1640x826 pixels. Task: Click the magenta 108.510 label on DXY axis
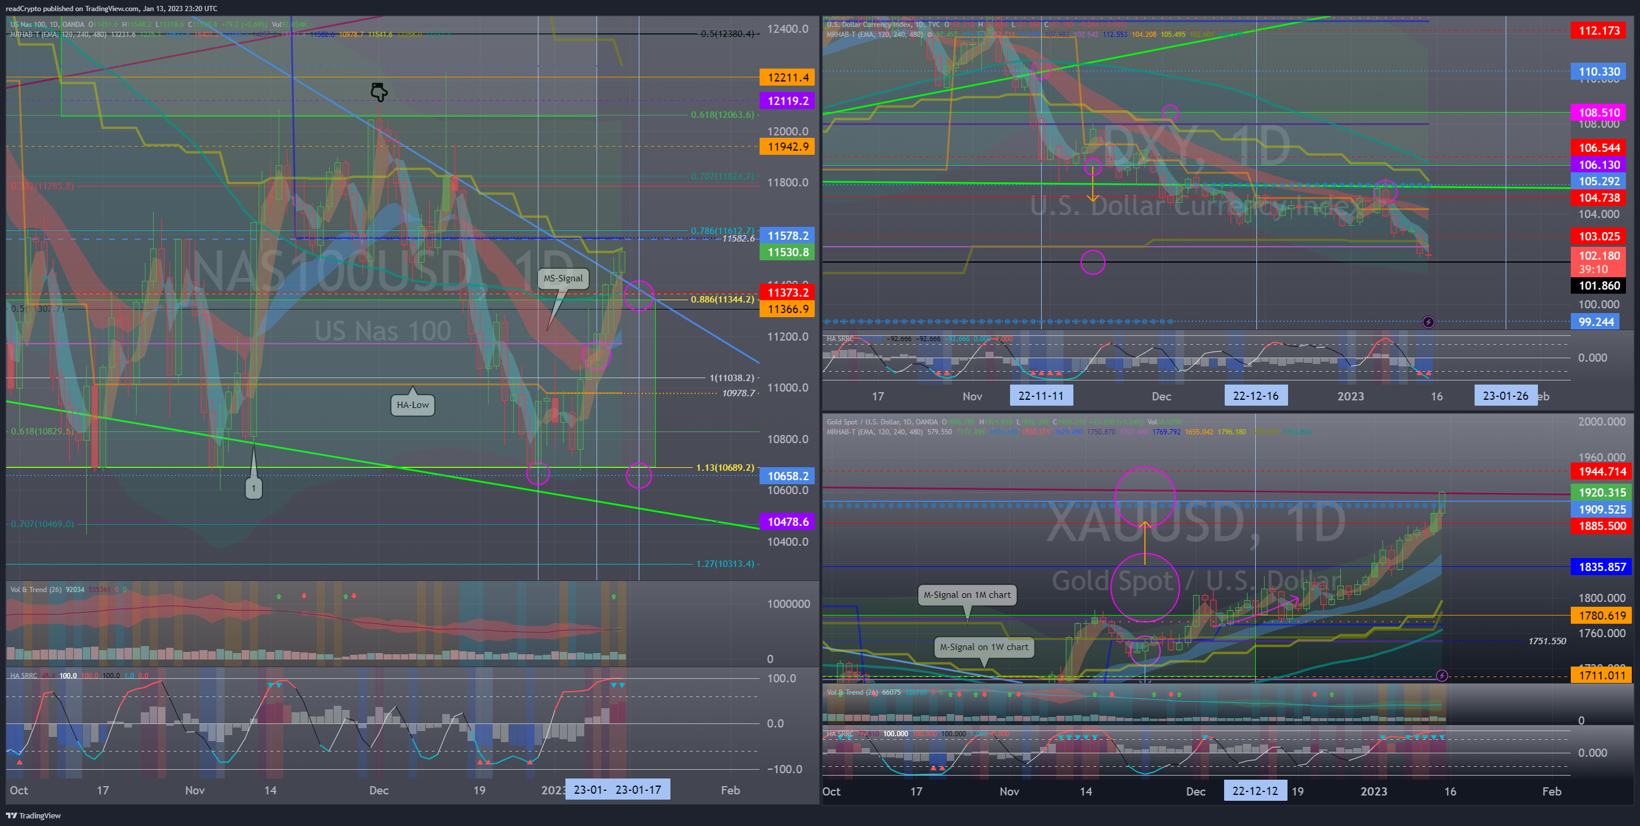pos(1598,113)
